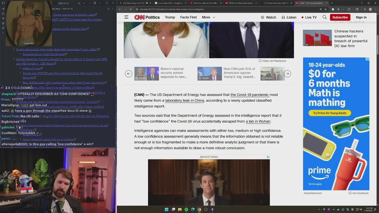Go to previous videos in carousel
Image resolution: width=379 pixels, height=213 pixels.
[x=129, y=74]
